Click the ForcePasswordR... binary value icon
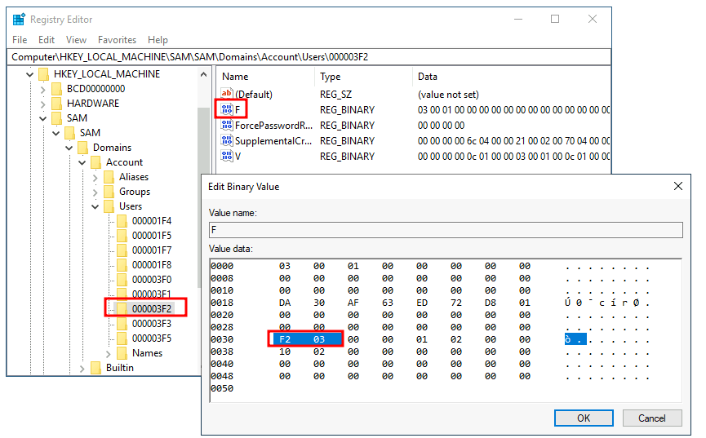Viewport: 706px width, 438px height. click(x=227, y=125)
